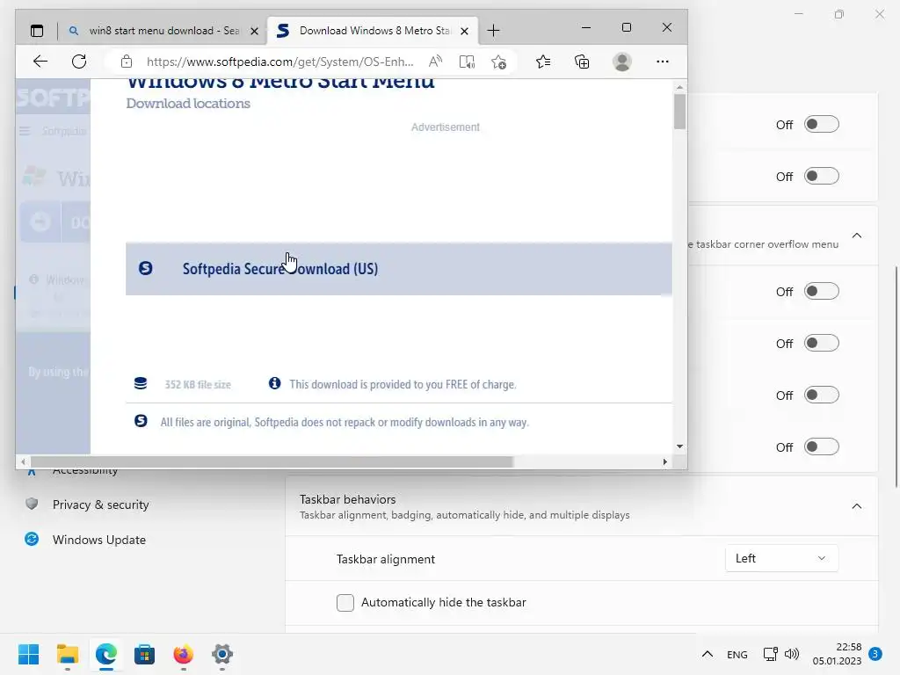Click Settings gear taskbar icon
The height and width of the screenshot is (675, 900).
pos(222,654)
